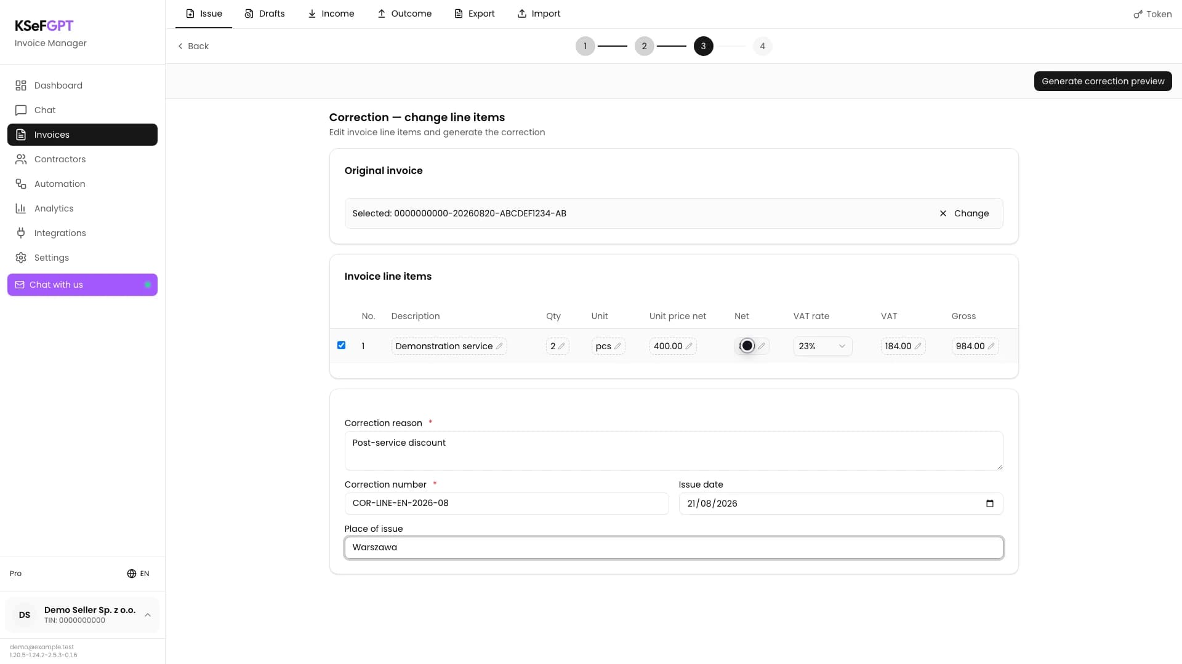Click pencil icon in the Net cell
Screen dimensions: 1182x664
(762, 346)
